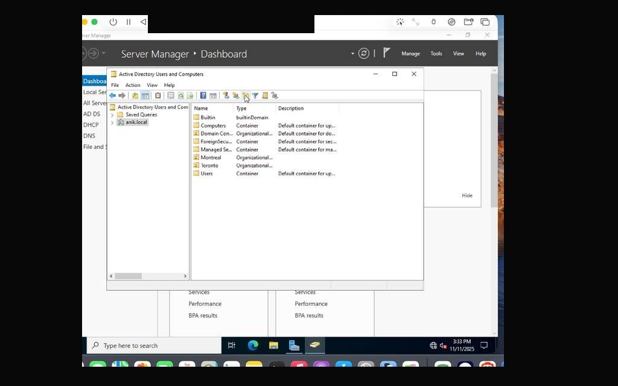Screen dimensions: 618x386
Task: Sort by the Name column header
Action: point(212,109)
